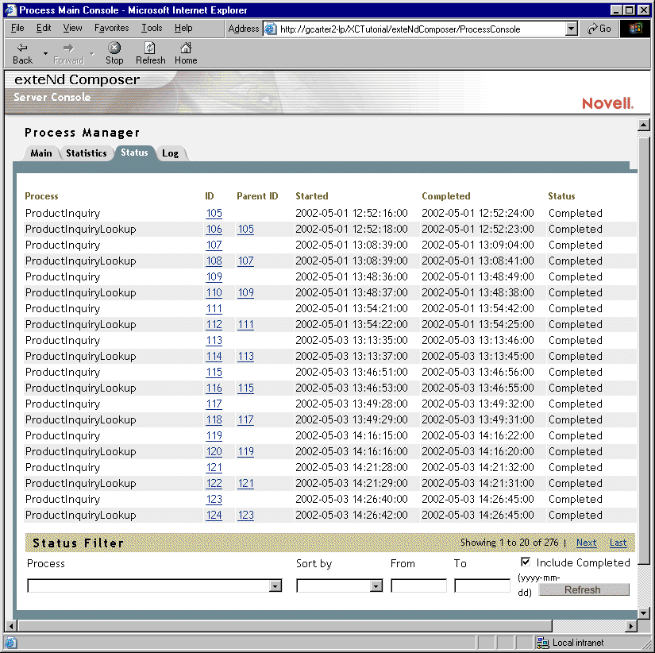
Task: Open the Back button history dropdown arrow
Action: point(45,54)
